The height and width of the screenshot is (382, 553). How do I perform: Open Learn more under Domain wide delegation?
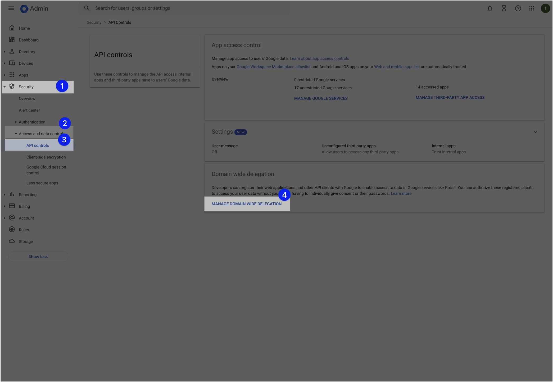[x=401, y=193]
